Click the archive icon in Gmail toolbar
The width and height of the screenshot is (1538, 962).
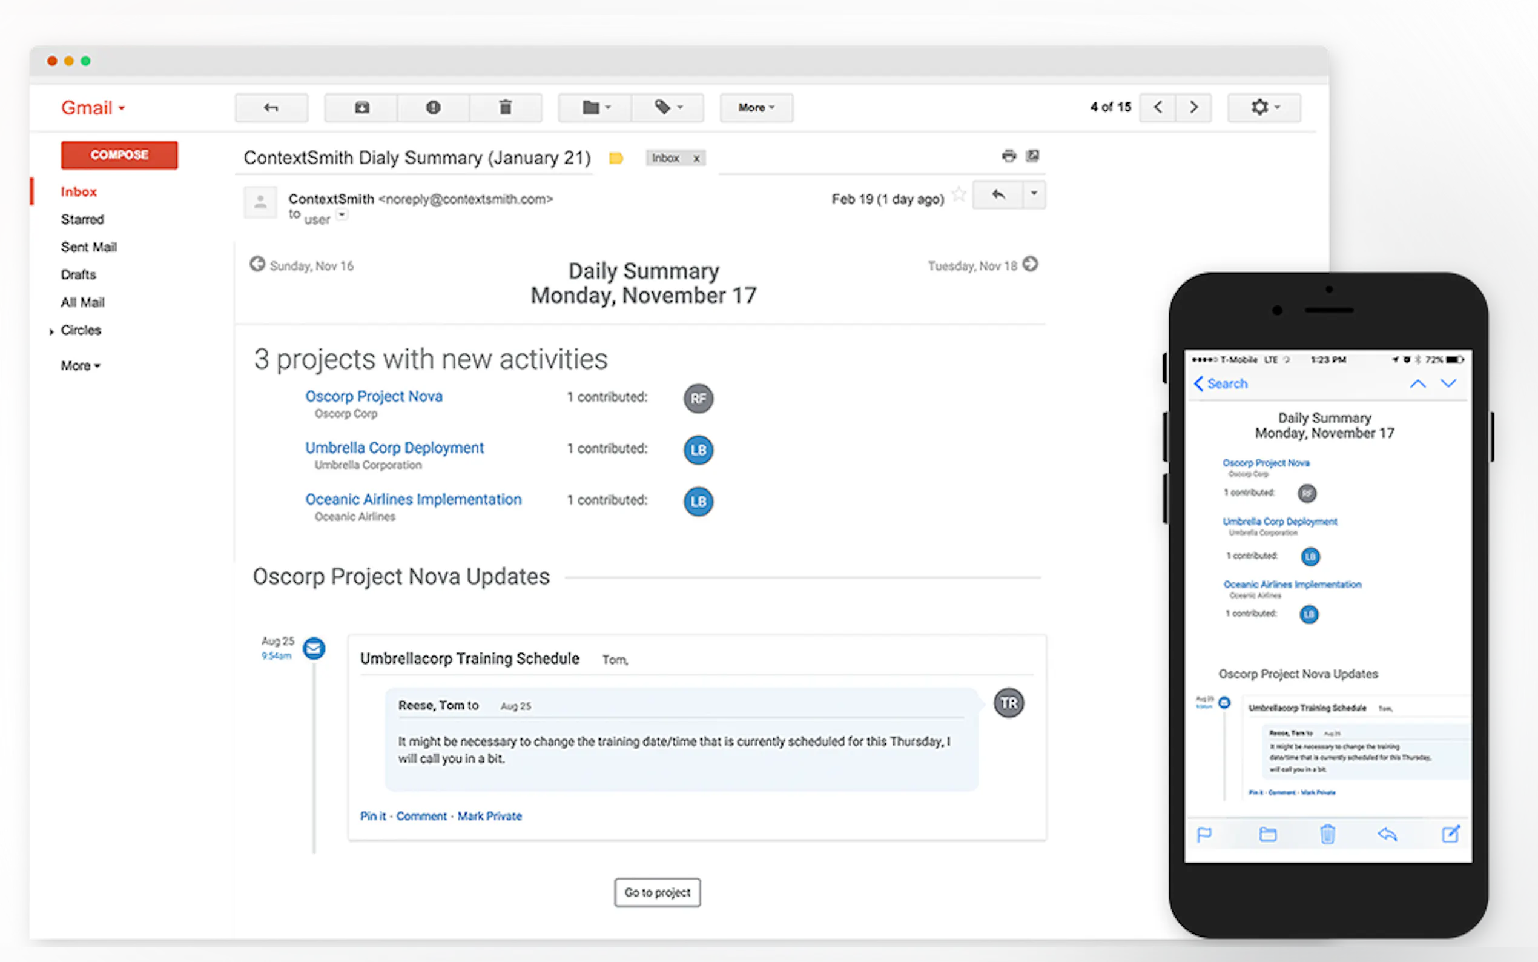click(x=361, y=107)
